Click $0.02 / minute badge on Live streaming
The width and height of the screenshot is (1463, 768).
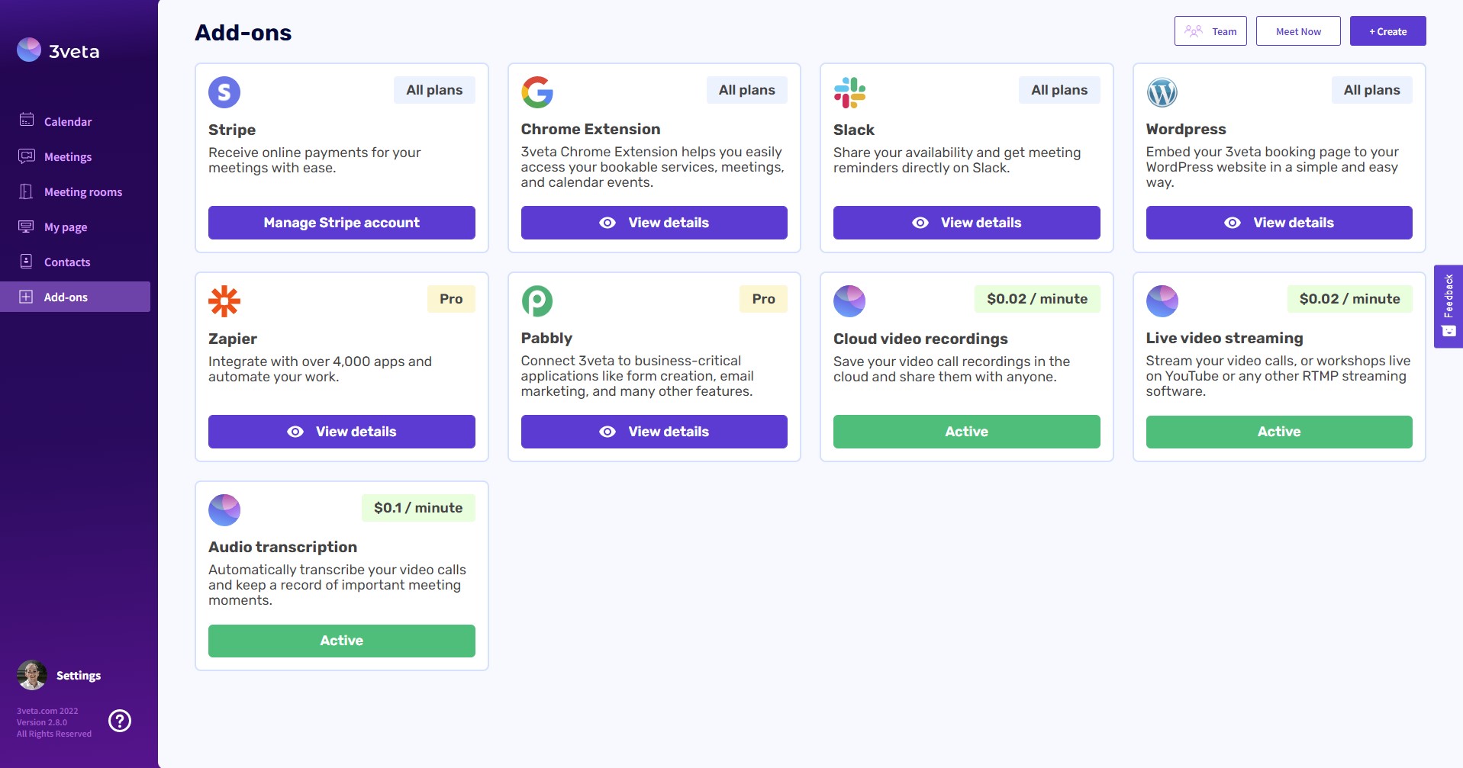(1350, 299)
